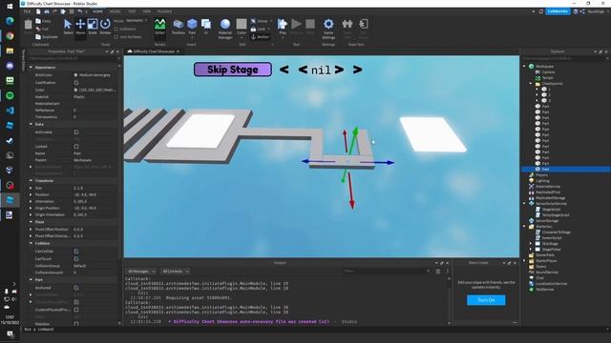Click the Color property swatch
The image size is (611, 343).
click(x=75, y=90)
